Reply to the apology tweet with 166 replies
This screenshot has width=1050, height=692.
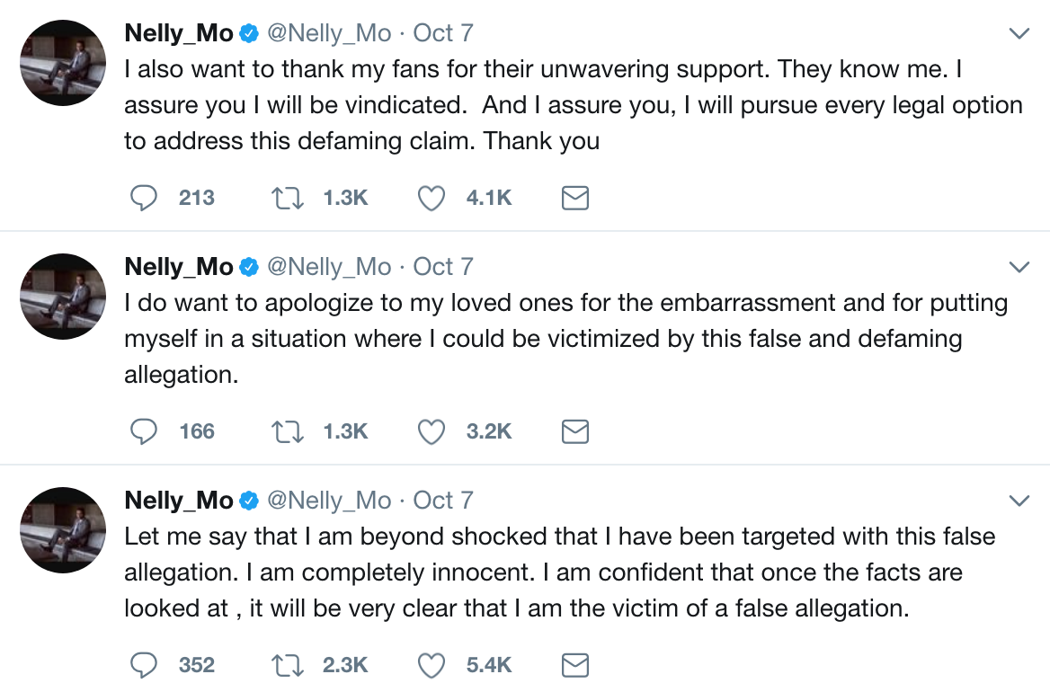click(x=144, y=431)
